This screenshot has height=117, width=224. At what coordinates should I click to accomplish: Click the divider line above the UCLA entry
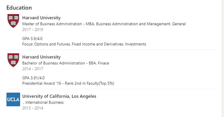pos(119,89)
